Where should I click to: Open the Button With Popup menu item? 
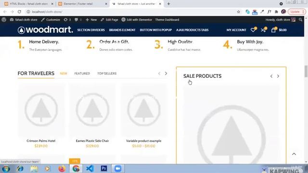coord(156,30)
